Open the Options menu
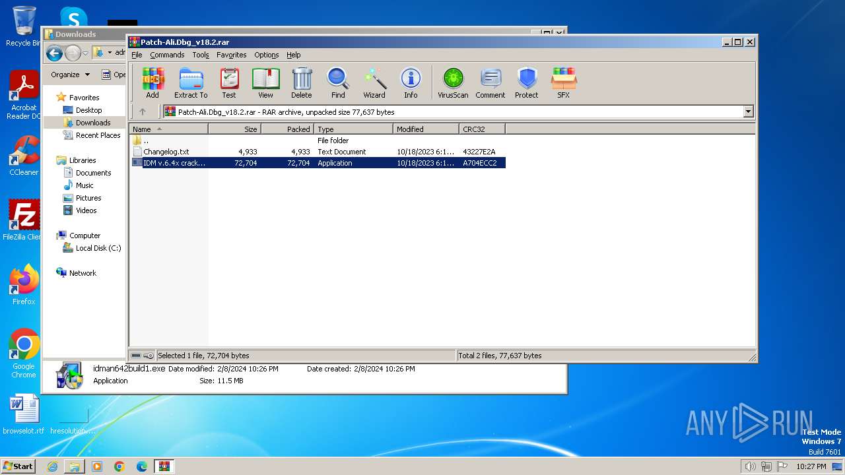Screen dimensions: 845x475 coord(267,55)
